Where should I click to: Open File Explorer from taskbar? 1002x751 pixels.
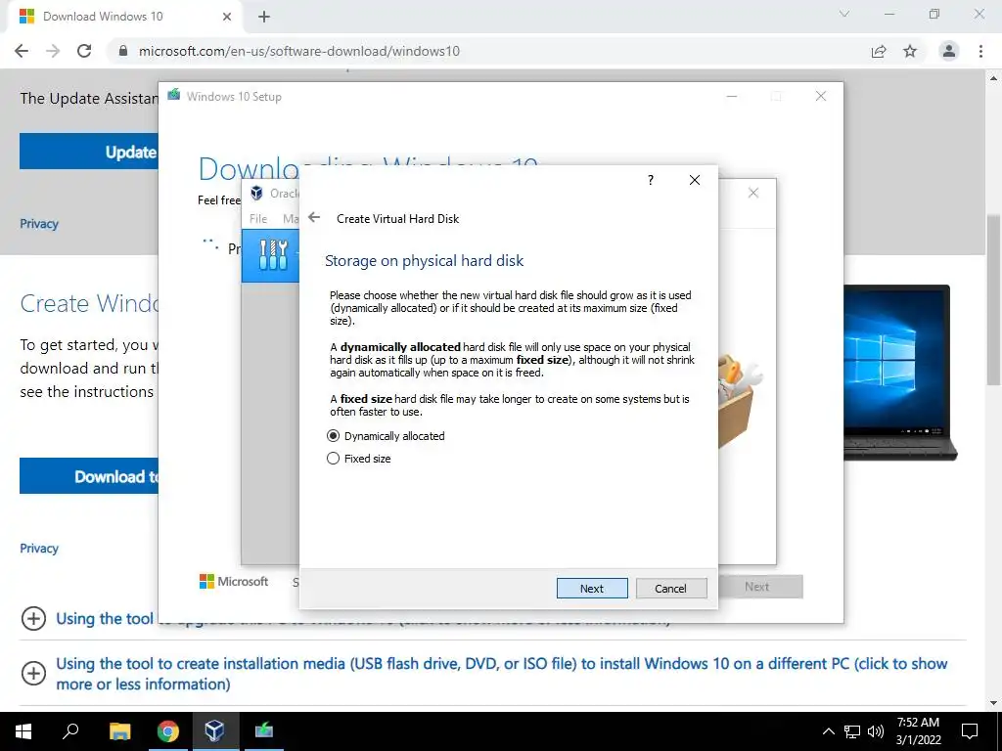[119, 731]
